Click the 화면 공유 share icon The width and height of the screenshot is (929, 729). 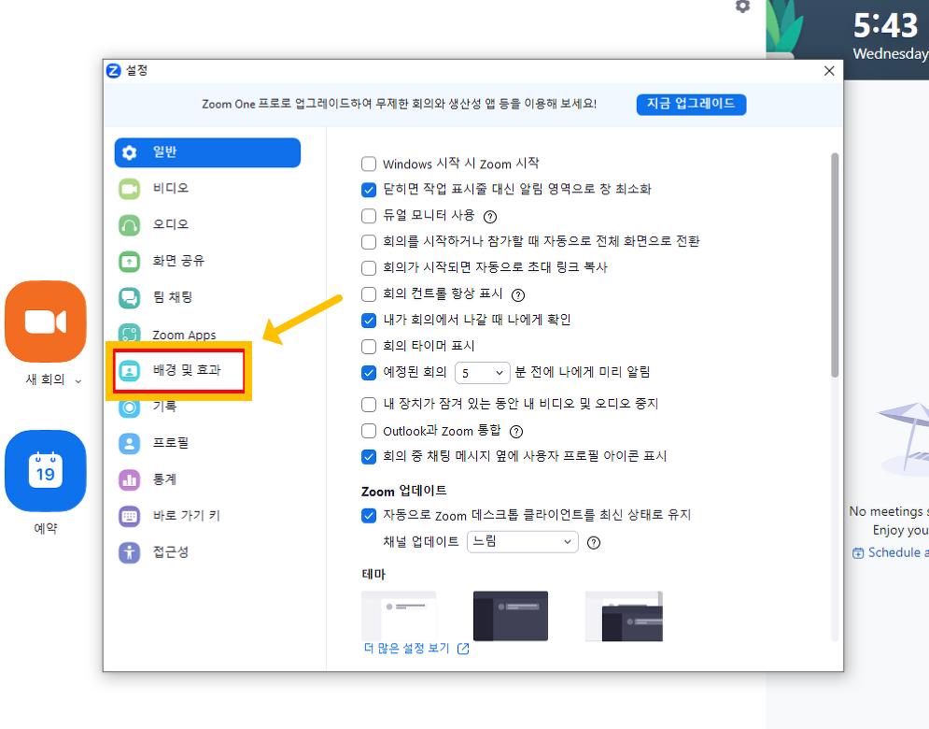tap(129, 262)
